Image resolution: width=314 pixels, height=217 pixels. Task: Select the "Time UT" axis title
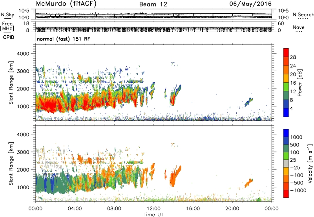(153, 215)
